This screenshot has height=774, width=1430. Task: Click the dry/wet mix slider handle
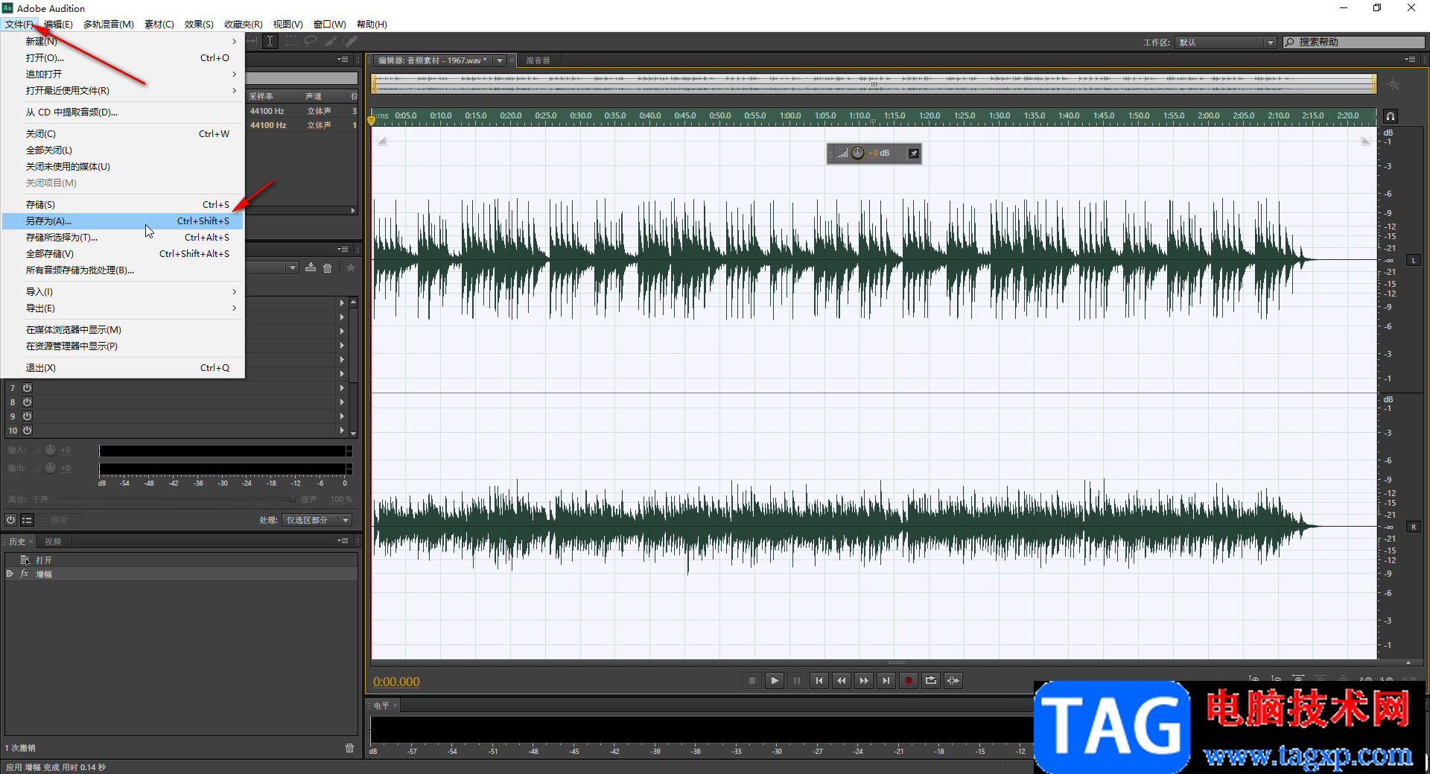point(293,499)
